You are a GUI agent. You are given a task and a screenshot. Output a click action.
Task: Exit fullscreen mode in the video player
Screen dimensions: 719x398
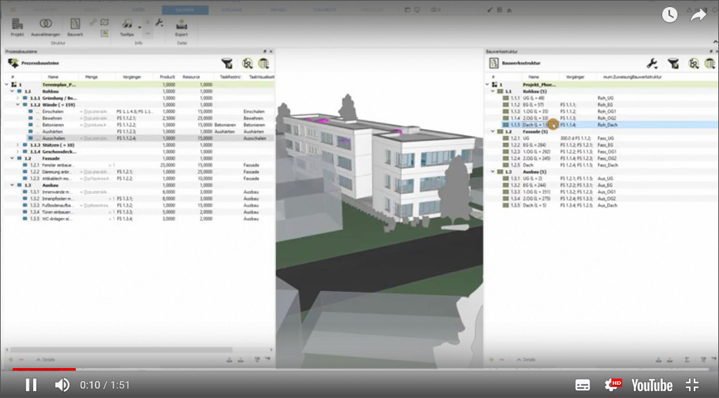[692, 385]
